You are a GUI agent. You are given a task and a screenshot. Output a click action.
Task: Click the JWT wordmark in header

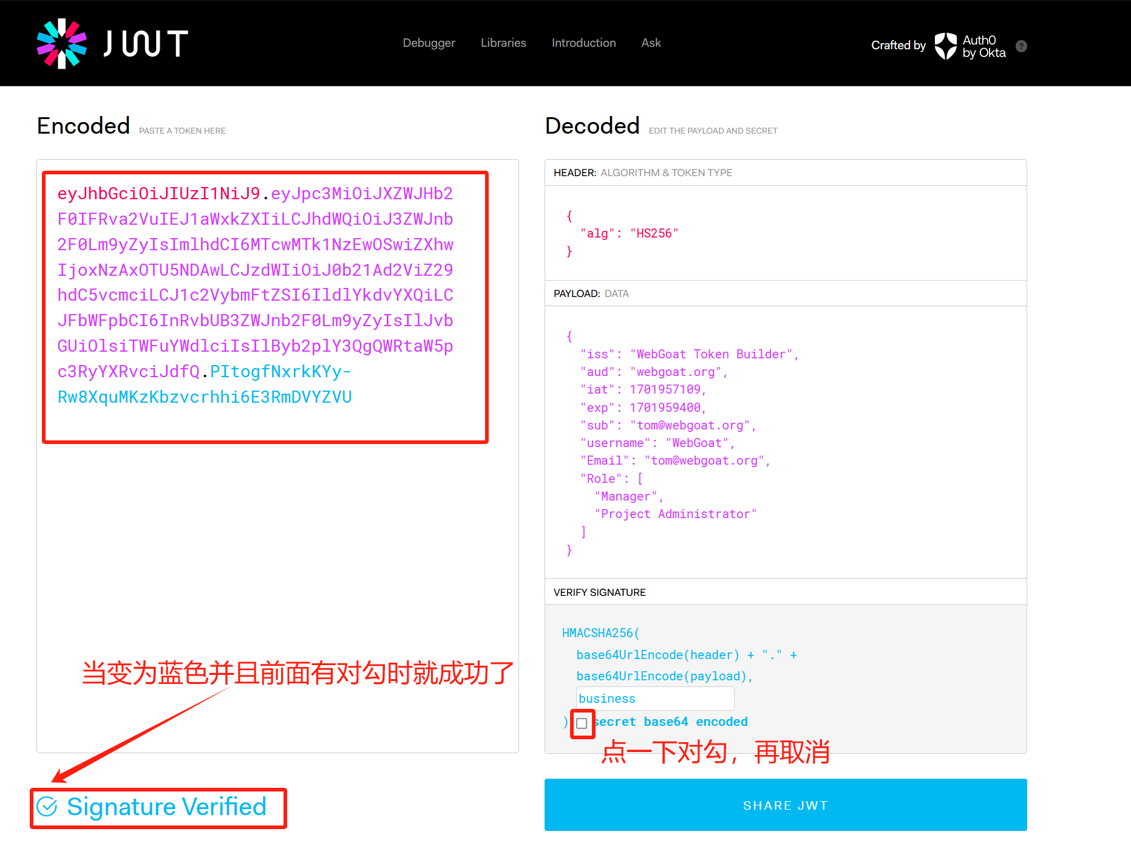pos(146,43)
